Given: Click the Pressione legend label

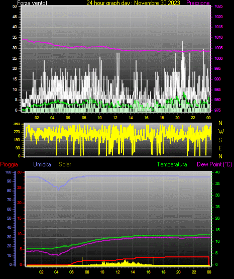Looking at the screenshot, I should [x=198, y=3].
